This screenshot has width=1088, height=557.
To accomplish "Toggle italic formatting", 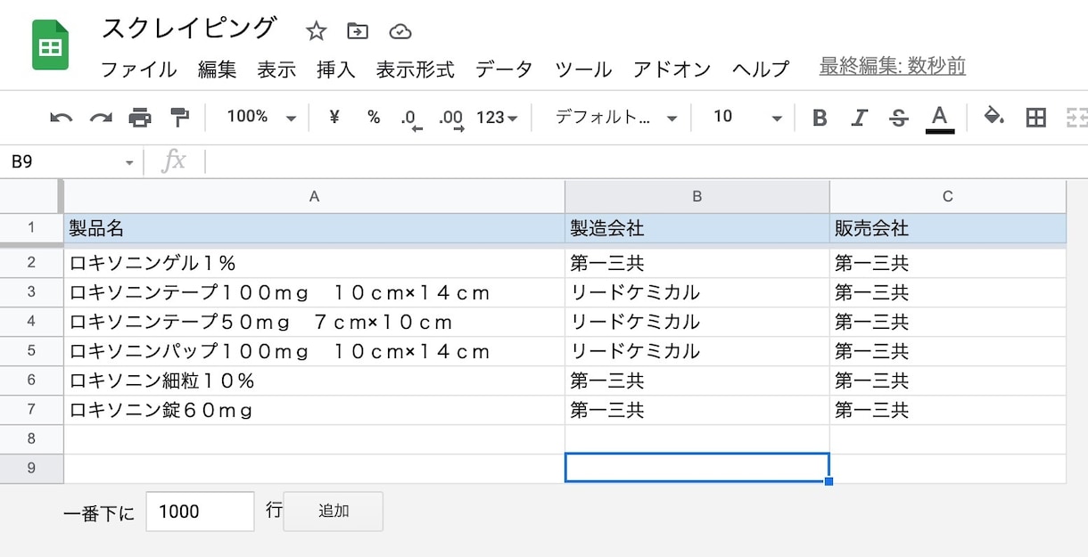I will [x=859, y=118].
